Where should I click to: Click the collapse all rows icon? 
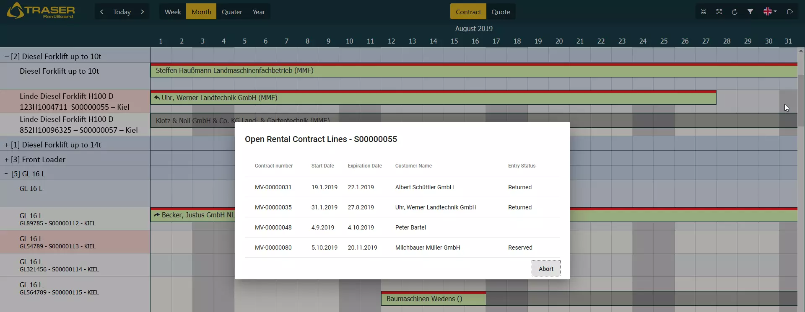(x=704, y=12)
